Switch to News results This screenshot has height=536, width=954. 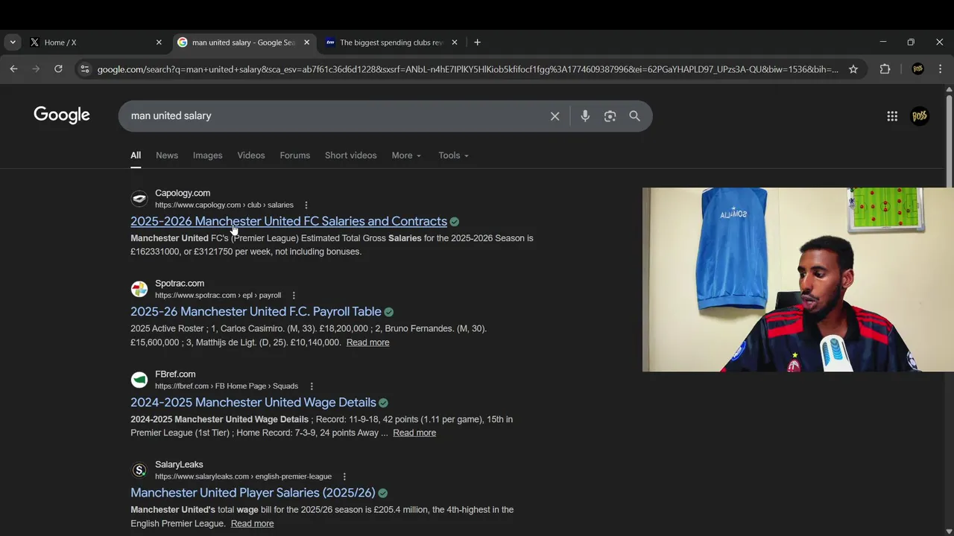pyautogui.click(x=167, y=156)
